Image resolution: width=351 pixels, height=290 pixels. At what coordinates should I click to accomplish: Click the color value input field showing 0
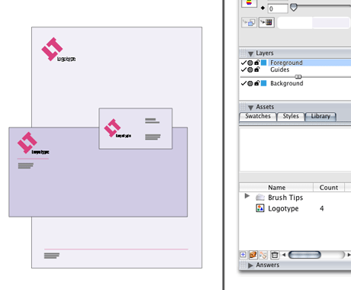pos(278,9)
